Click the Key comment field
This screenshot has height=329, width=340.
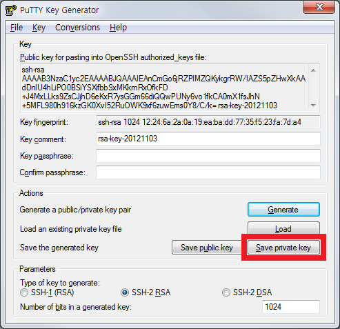(x=208, y=139)
